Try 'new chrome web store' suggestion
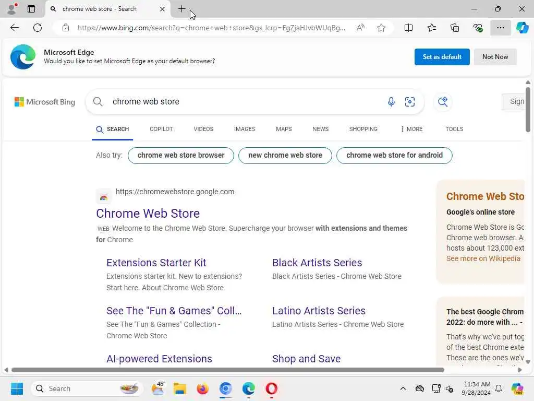The image size is (534, 401). [x=285, y=156]
